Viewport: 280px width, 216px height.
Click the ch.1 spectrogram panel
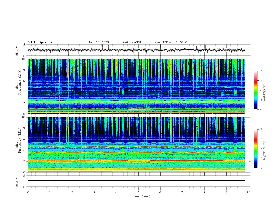pos(136,86)
